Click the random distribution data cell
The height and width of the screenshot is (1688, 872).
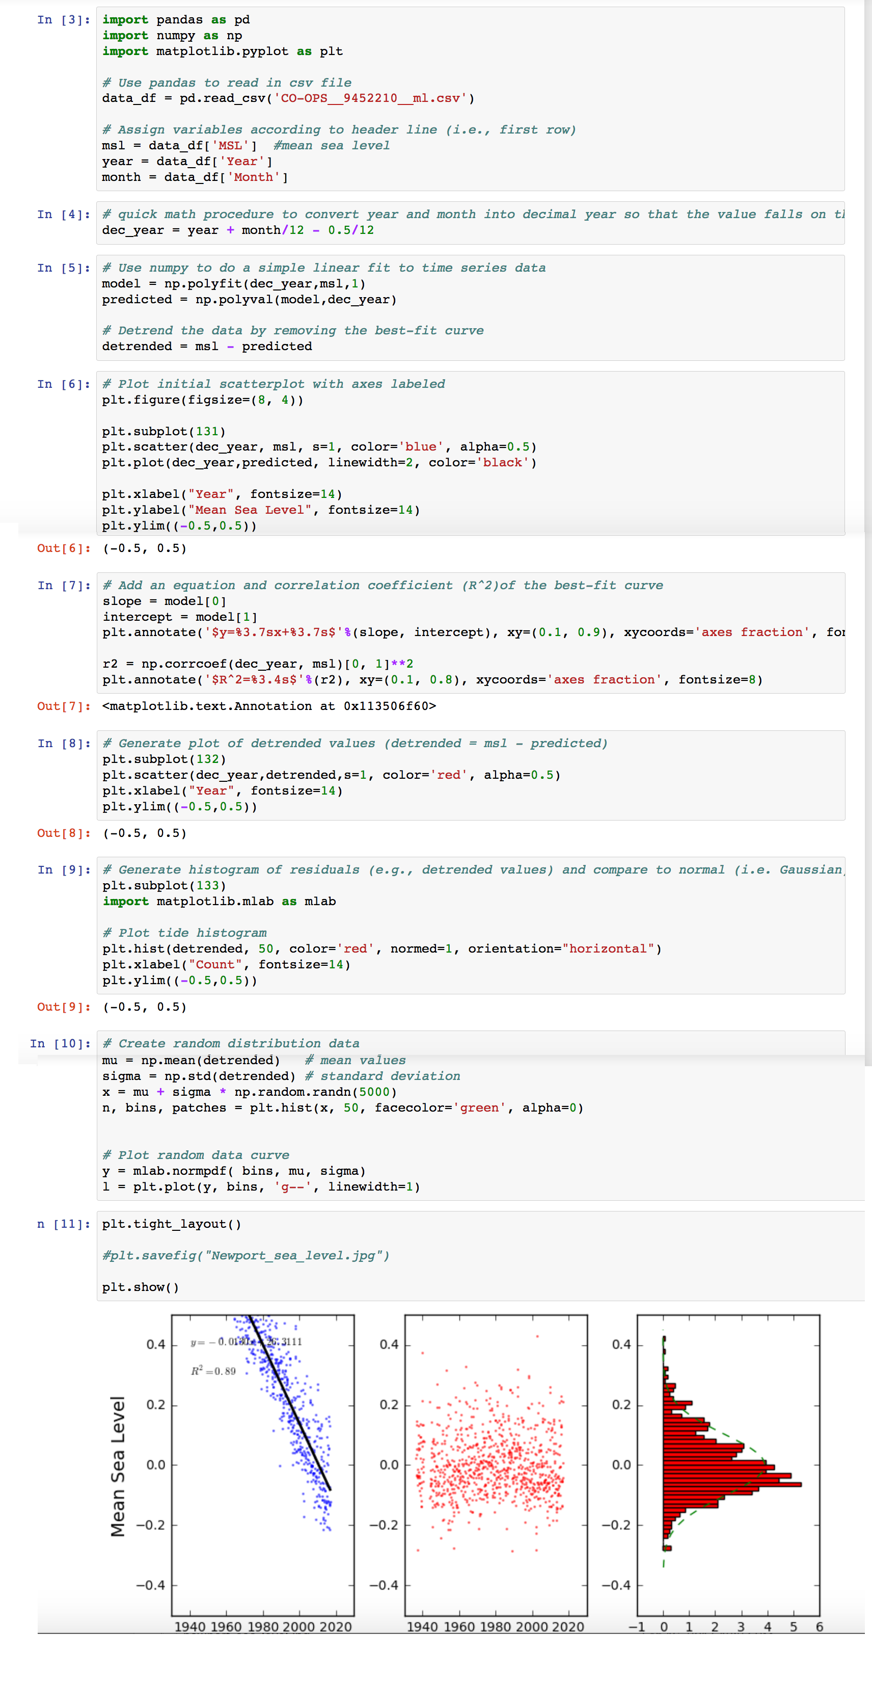click(x=470, y=1115)
